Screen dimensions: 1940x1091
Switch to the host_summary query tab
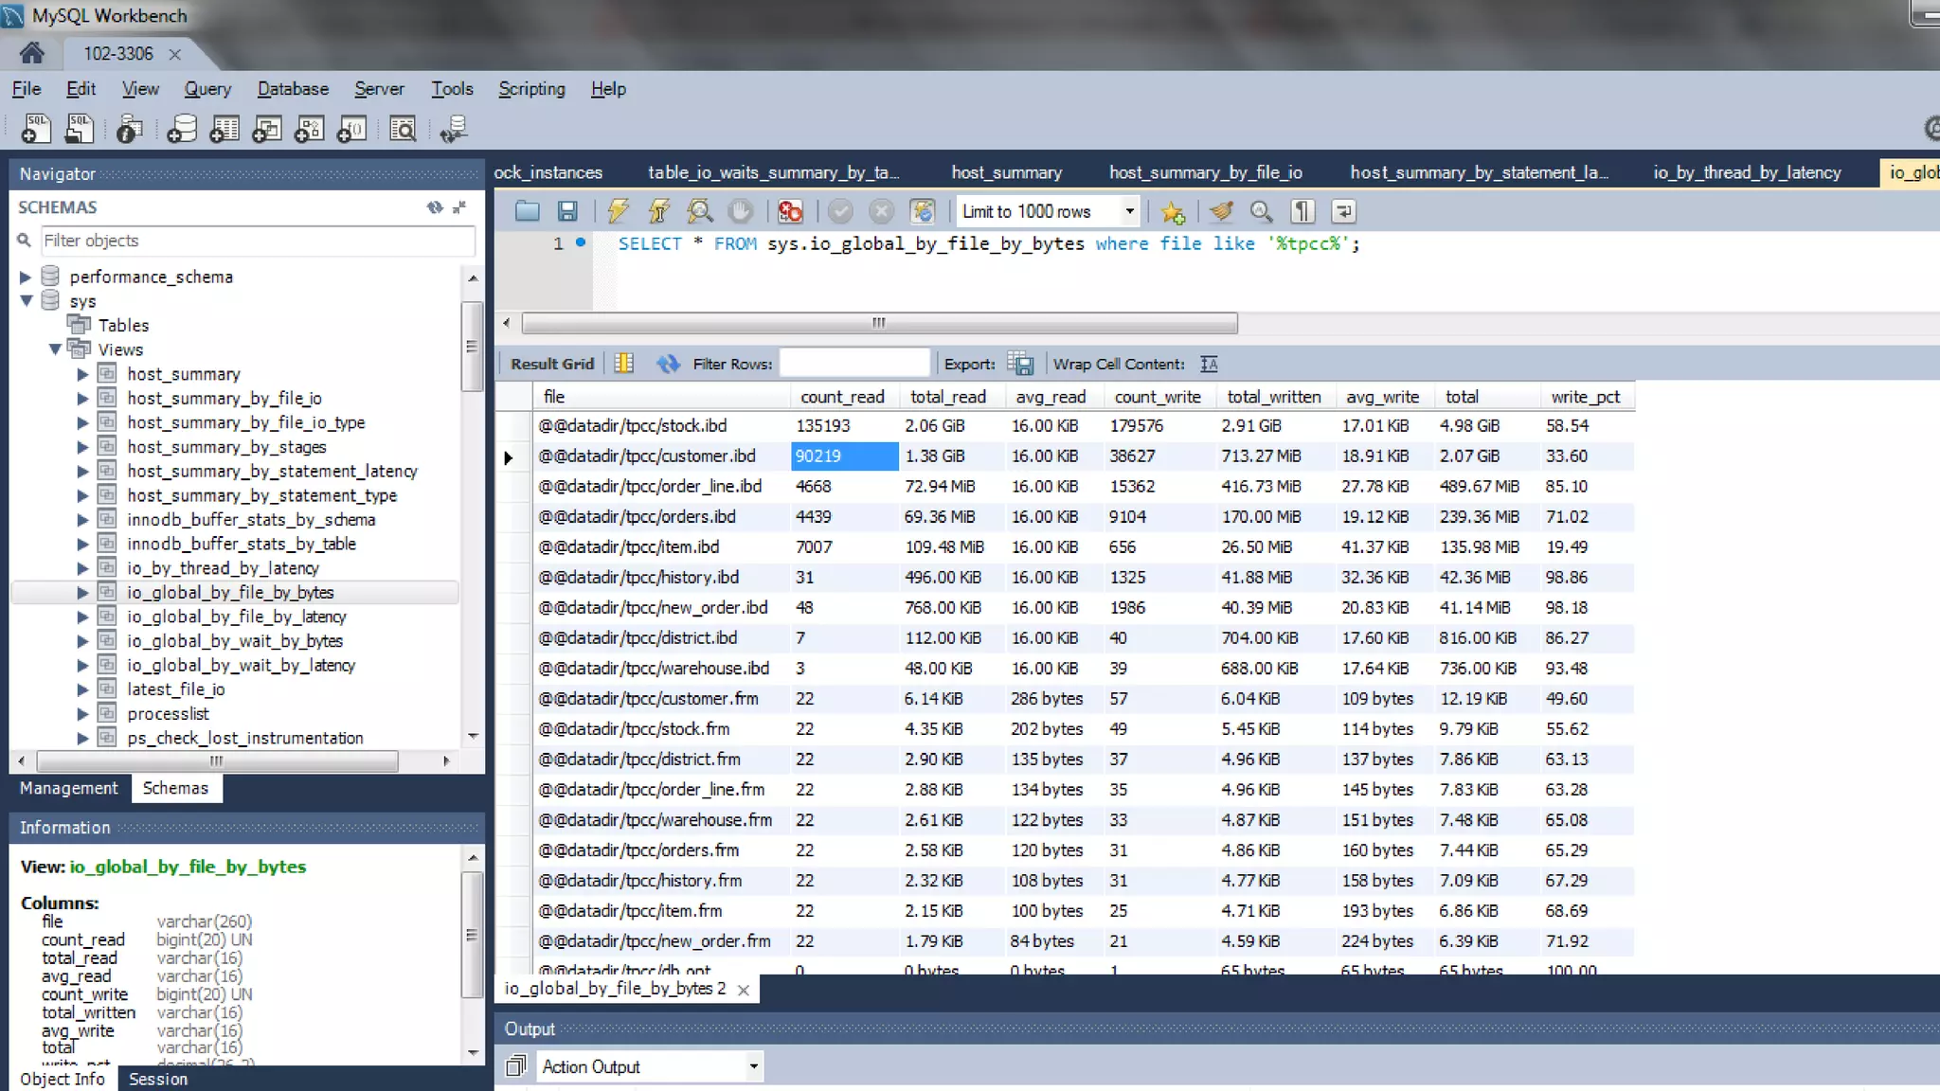[1006, 172]
